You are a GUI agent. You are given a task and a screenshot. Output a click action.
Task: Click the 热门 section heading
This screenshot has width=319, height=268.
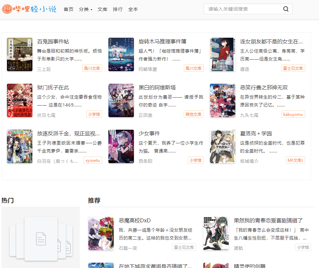pyautogui.click(x=8, y=201)
